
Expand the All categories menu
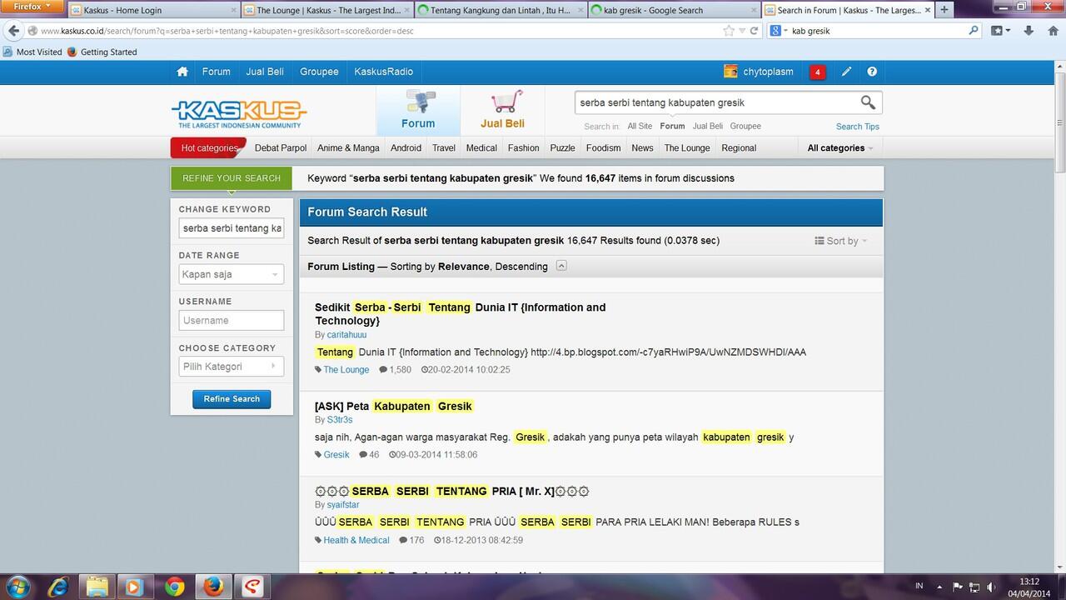click(x=840, y=147)
